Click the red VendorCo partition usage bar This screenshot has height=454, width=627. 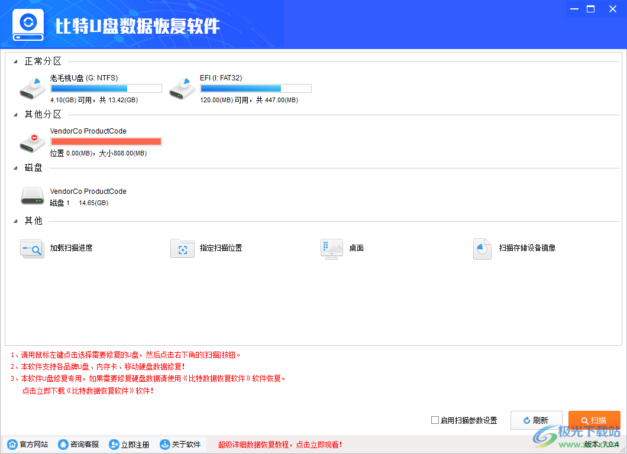tap(106, 141)
